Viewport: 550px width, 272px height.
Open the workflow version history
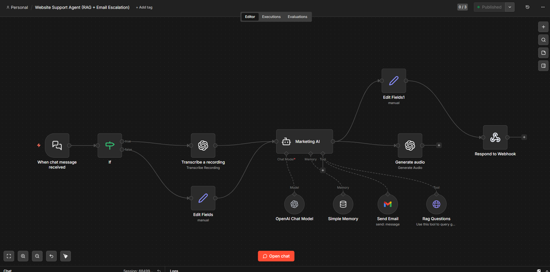pyautogui.click(x=528, y=7)
